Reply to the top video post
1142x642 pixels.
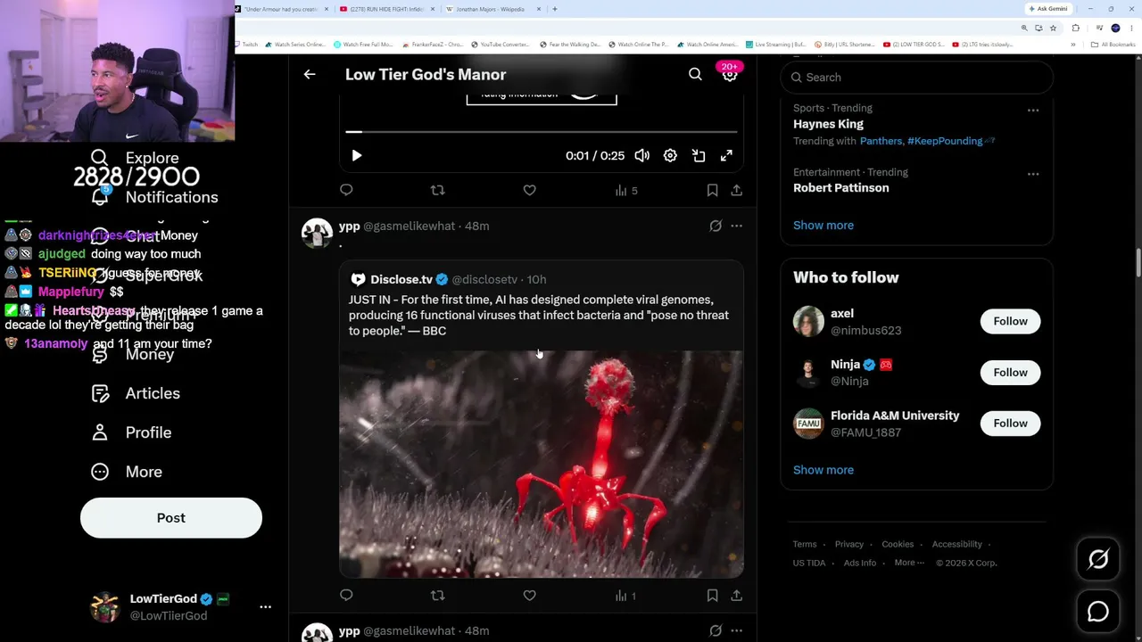pos(346,190)
